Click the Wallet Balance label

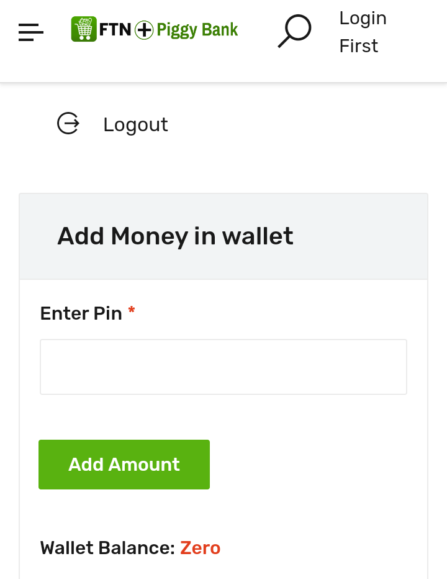107,548
